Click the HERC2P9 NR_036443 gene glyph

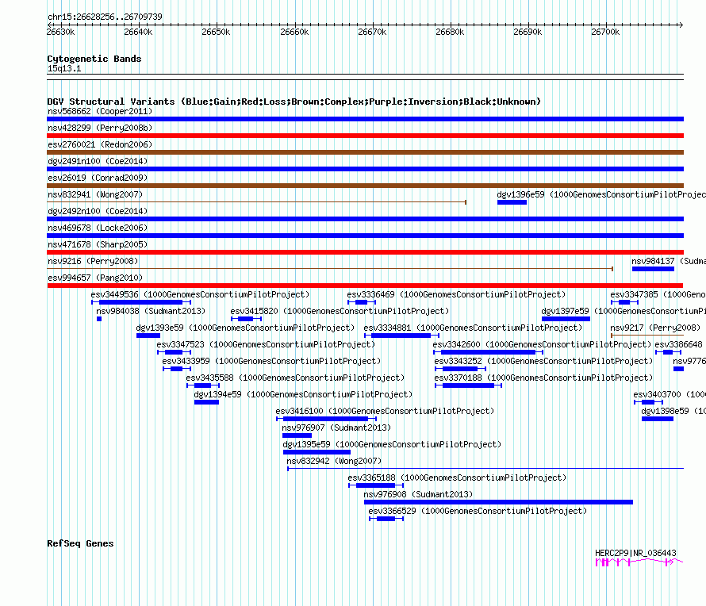point(639,562)
